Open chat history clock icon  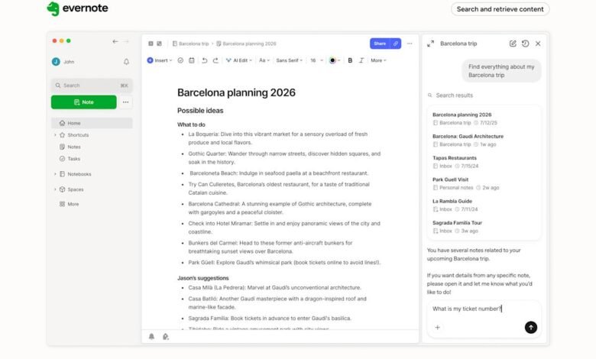525,44
